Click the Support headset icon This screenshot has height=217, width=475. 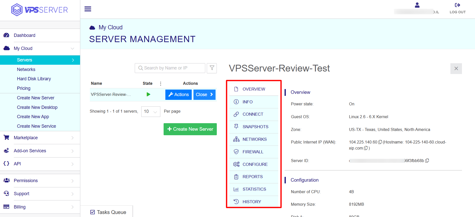coord(7,193)
